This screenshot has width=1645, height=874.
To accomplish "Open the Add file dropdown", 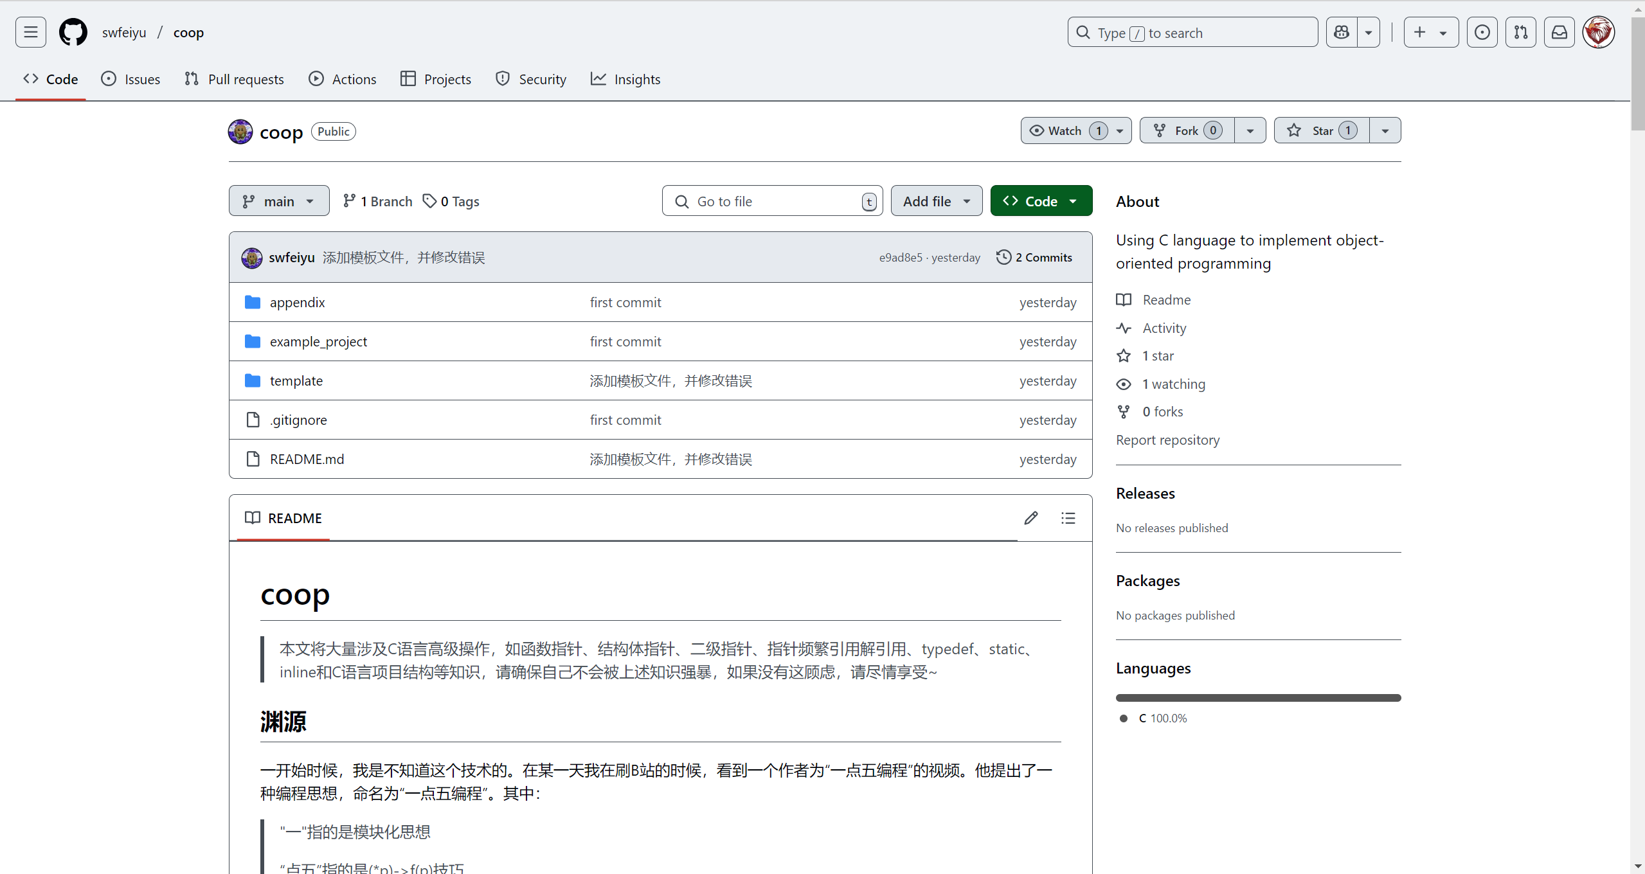I will point(936,201).
